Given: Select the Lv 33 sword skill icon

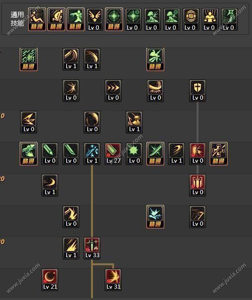Looking at the screenshot, I should (92, 248).
